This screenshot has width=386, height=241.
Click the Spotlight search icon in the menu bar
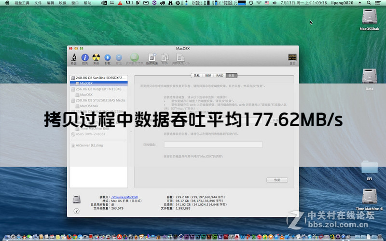pos(369,3)
